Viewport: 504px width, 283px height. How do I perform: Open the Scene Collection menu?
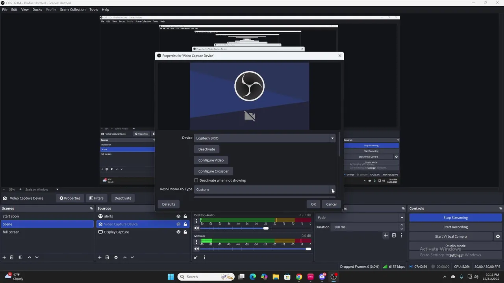[73, 9]
